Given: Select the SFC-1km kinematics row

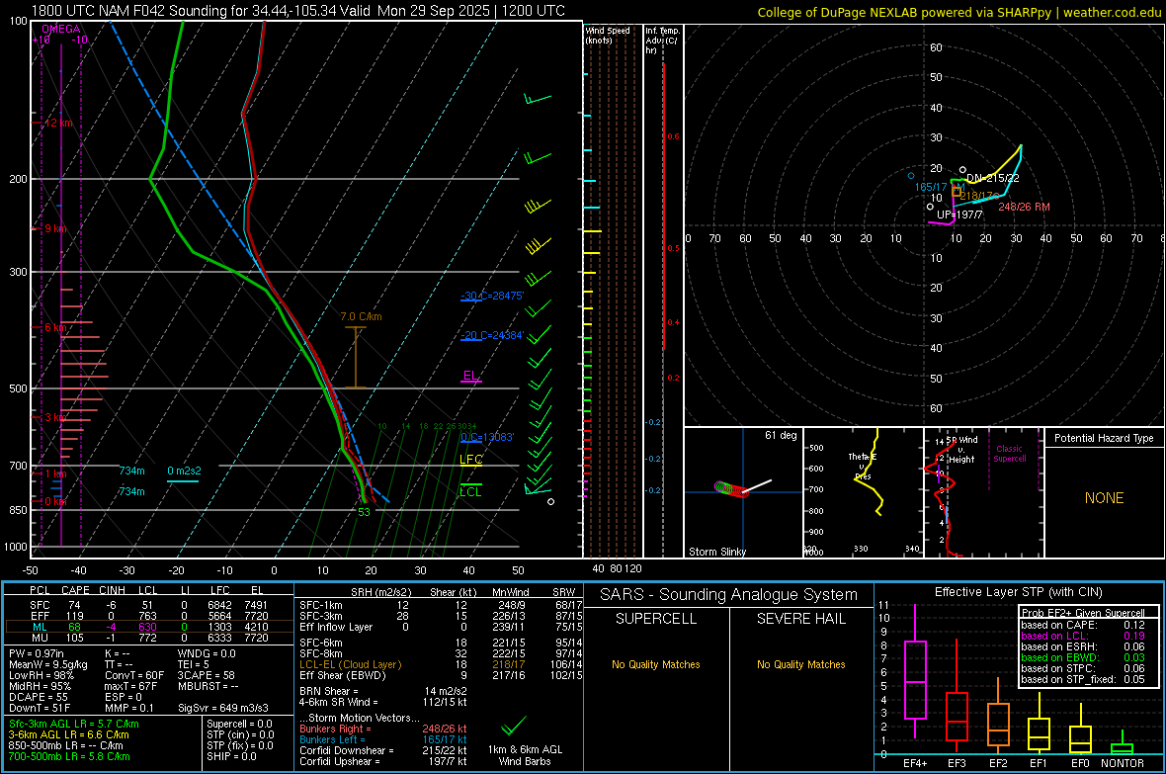Looking at the screenshot, I should (441, 605).
